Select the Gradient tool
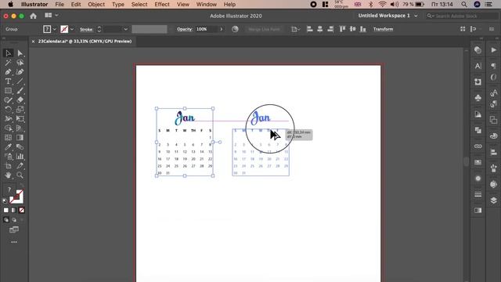501x282 pixels. click(20, 138)
